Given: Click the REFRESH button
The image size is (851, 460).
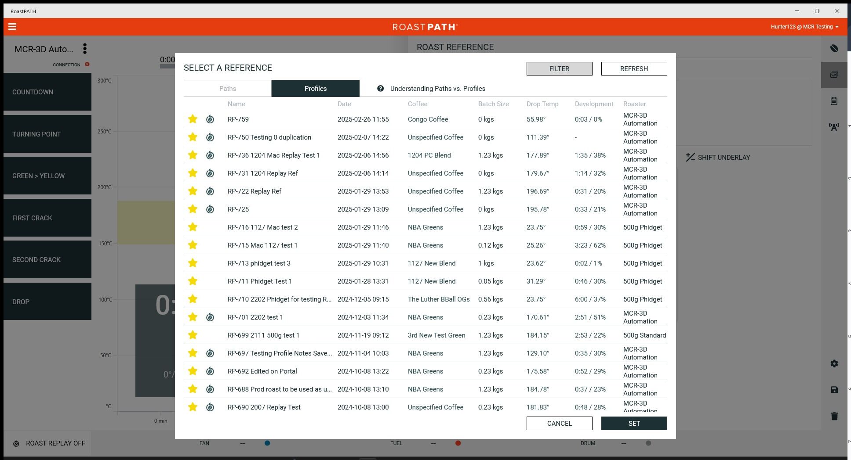Looking at the screenshot, I should pos(634,69).
